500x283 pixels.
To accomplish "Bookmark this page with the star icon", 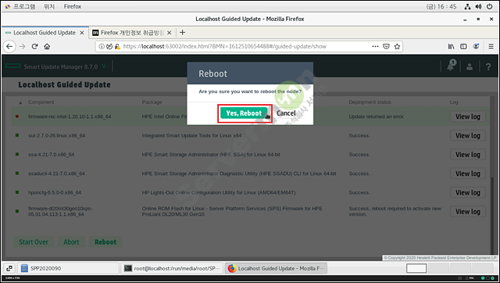I will click(397, 47).
